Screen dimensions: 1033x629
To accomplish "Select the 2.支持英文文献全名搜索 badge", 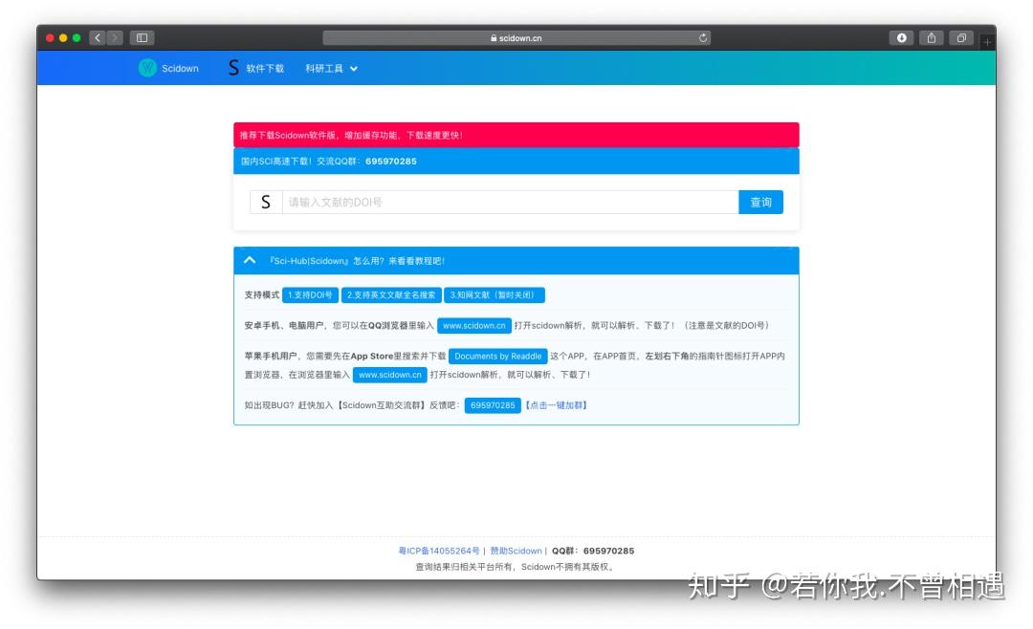I will click(391, 295).
